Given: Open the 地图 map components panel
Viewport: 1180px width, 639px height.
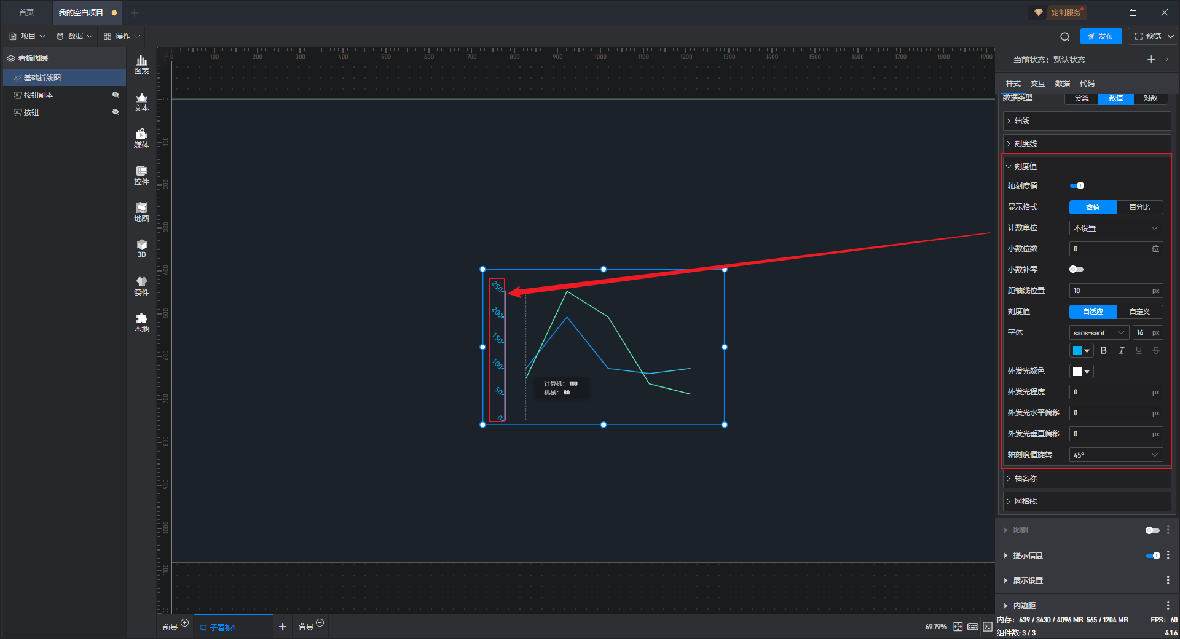Looking at the screenshot, I should coord(141,212).
